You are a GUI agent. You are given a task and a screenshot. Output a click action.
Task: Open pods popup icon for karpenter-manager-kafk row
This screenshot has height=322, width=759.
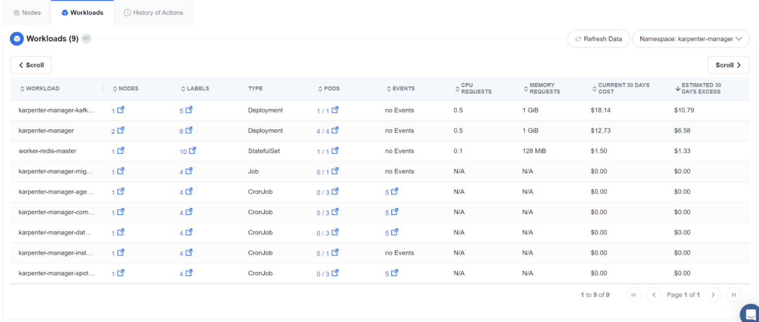[335, 110]
